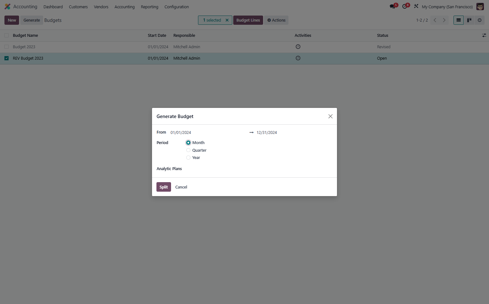Image resolution: width=489 pixels, height=304 pixels.
Task: Open the Configuration menu
Action: pyautogui.click(x=176, y=7)
